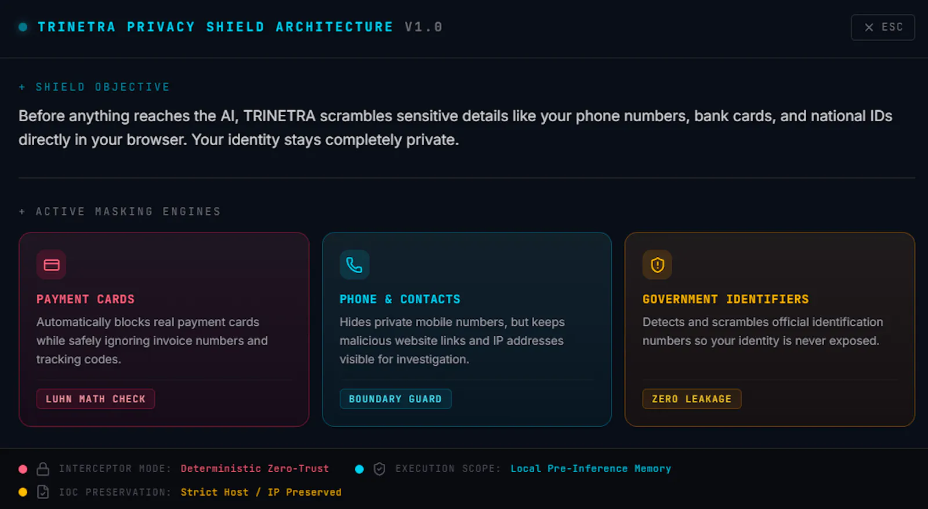This screenshot has width=928, height=509.
Task: Click the V1.0 version label
Action: click(x=423, y=27)
